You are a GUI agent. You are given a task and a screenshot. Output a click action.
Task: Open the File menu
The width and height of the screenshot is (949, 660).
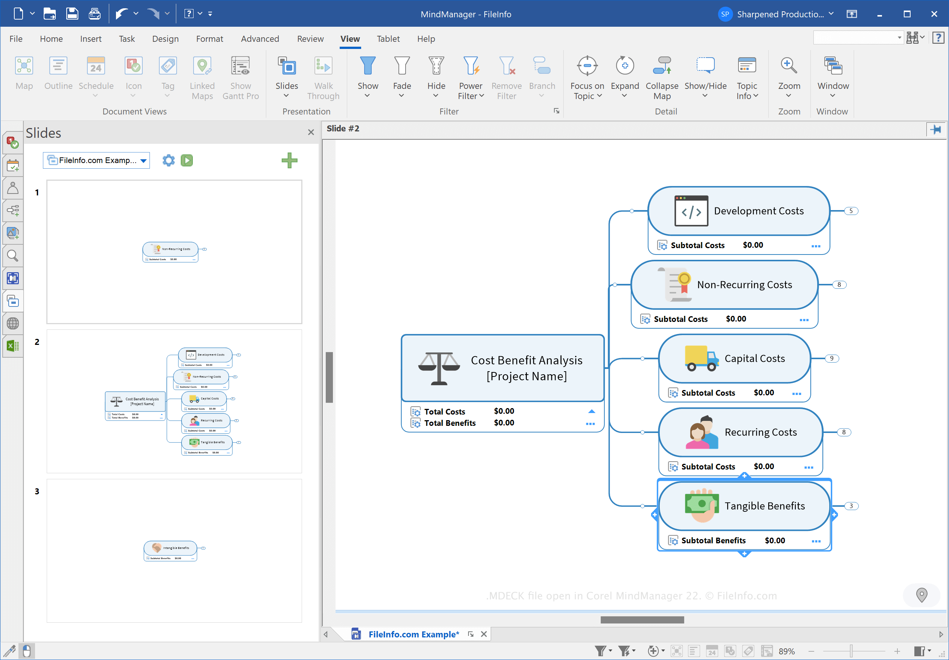point(16,38)
